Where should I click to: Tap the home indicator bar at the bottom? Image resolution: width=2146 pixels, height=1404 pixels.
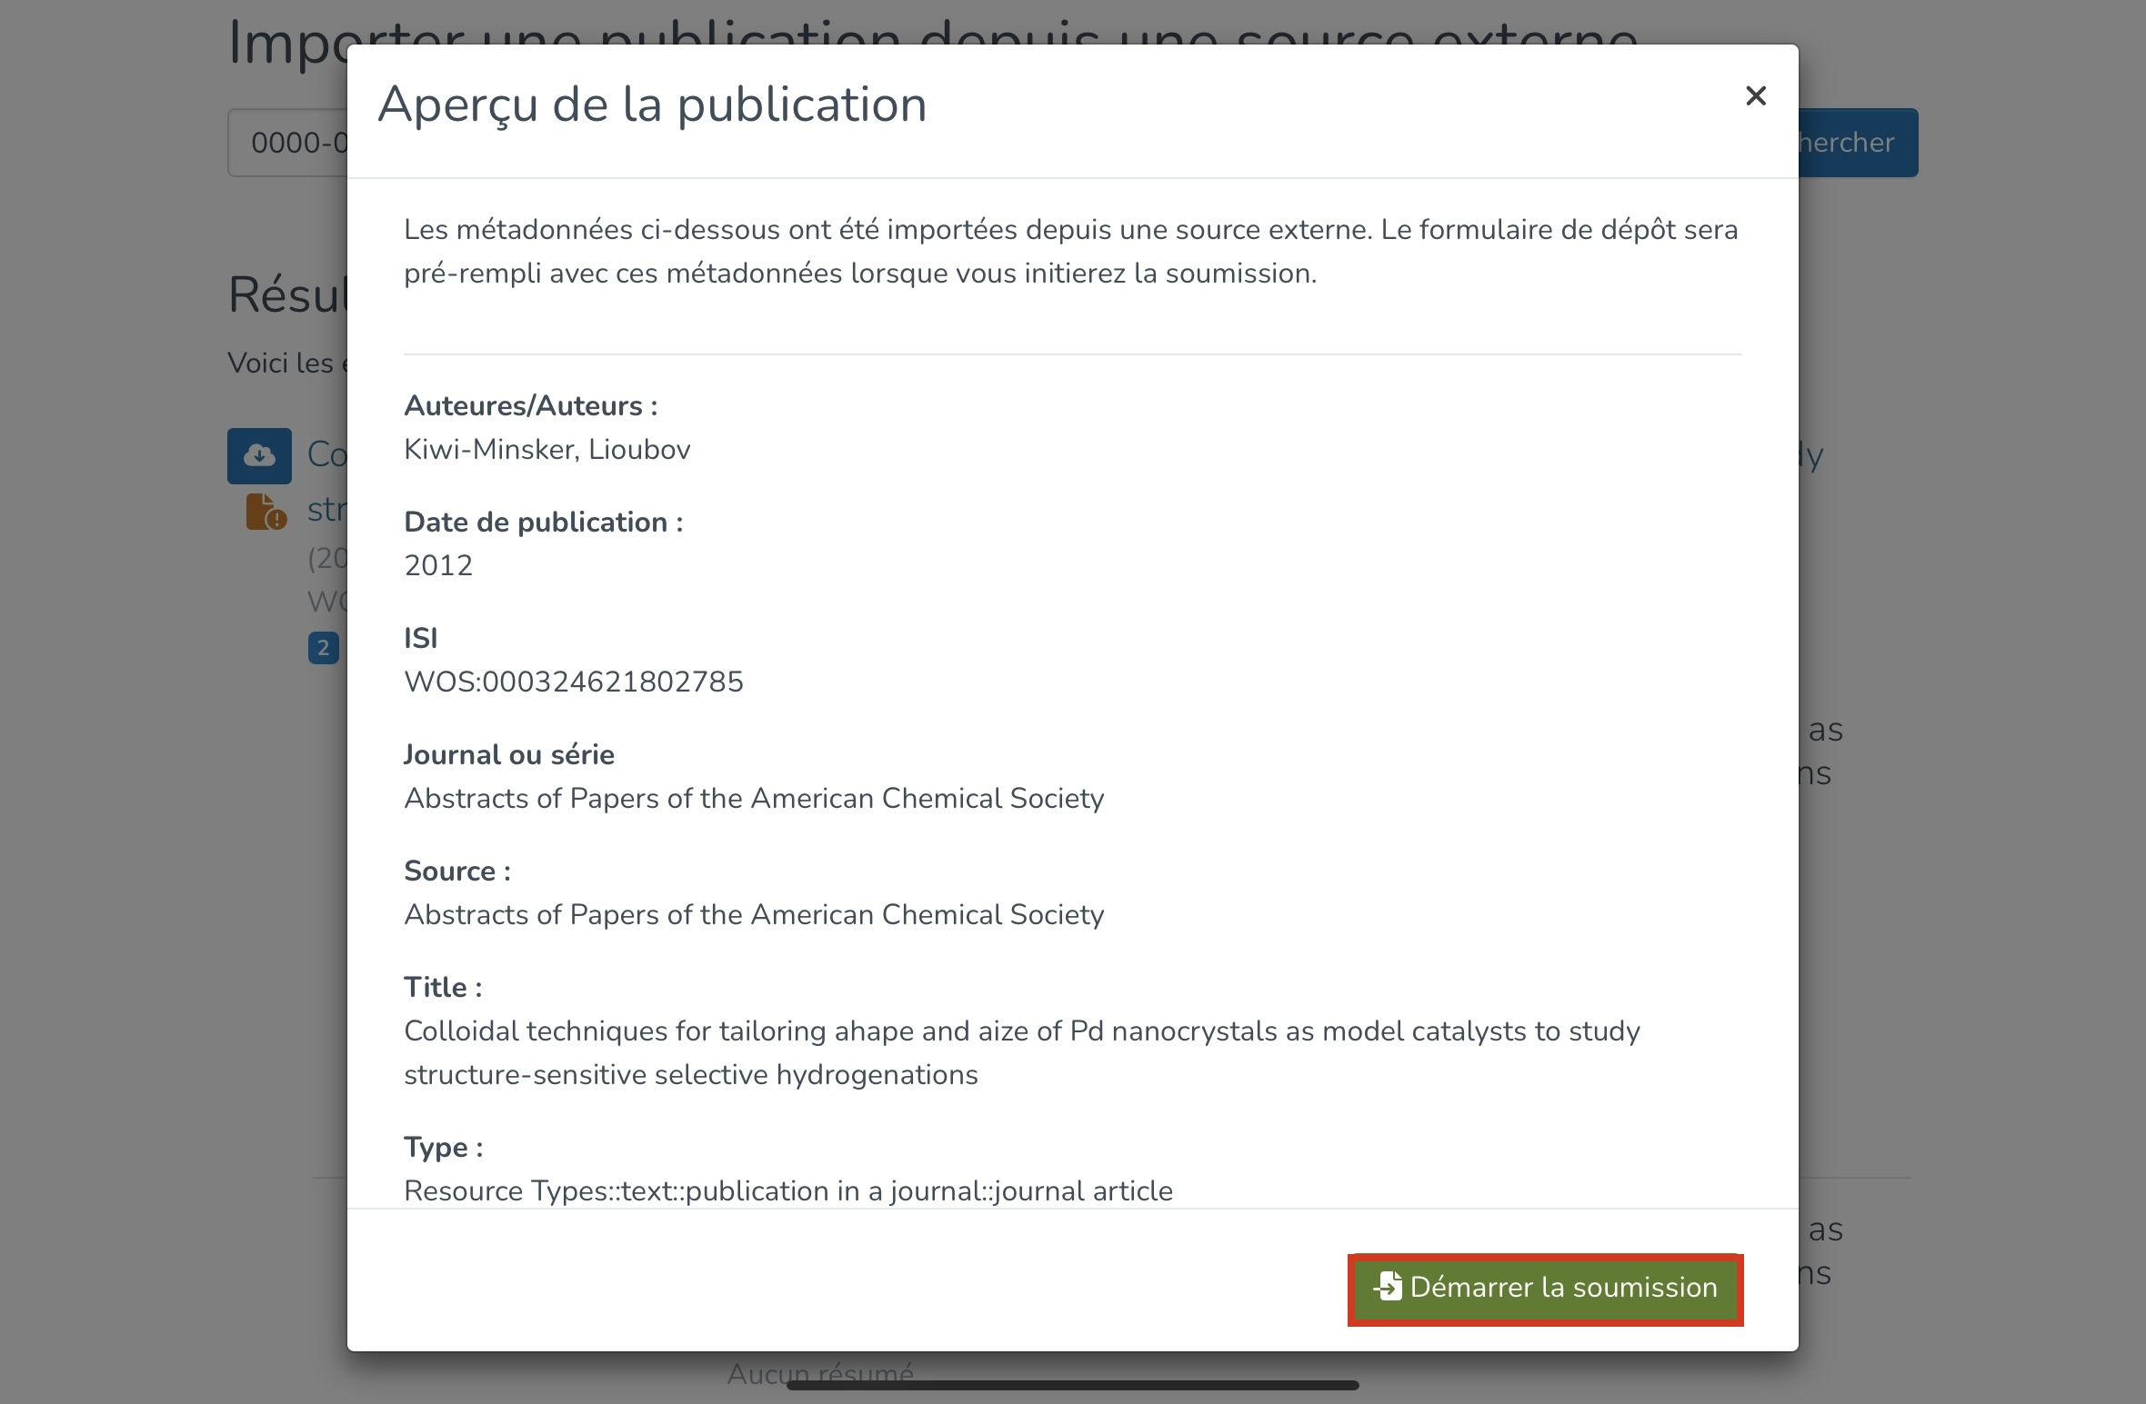click(x=1072, y=1385)
